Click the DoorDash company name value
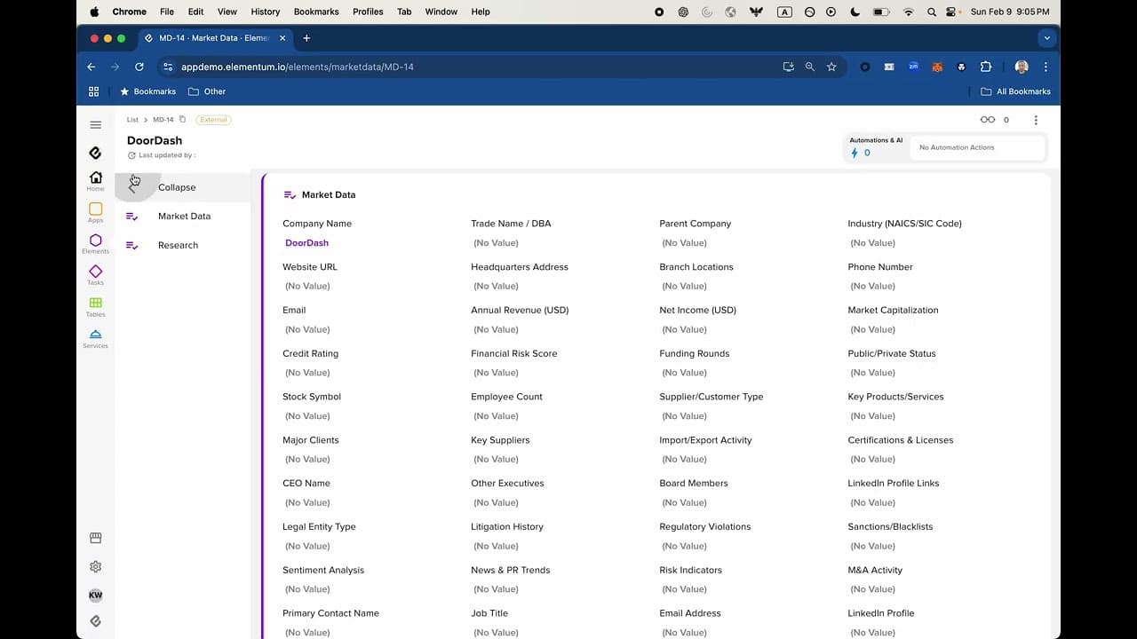 coord(306,243)
